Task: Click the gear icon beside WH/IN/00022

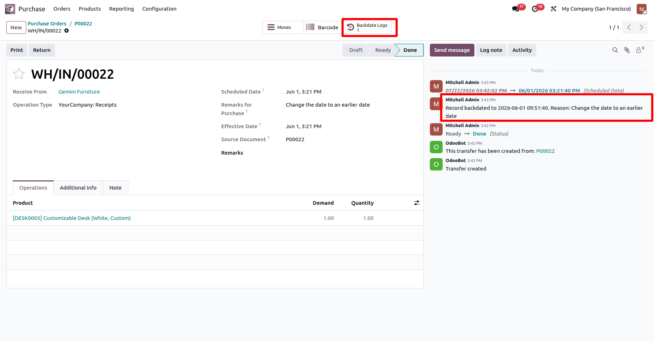Action: pos(66,31)
